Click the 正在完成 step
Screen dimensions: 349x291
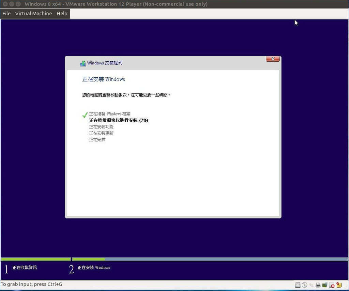click(x=97, y=140)
